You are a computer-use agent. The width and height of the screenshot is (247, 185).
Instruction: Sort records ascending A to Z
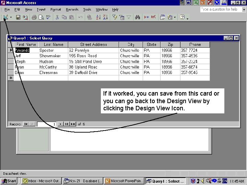[x=98, y=17]
